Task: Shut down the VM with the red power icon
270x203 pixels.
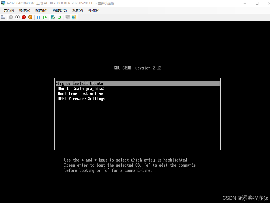Action: [24, 17]
